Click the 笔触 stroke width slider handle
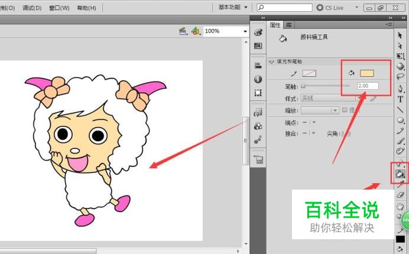Image resolution: width=409 pixels, height=254 pixels. click(x=303, y=86)
